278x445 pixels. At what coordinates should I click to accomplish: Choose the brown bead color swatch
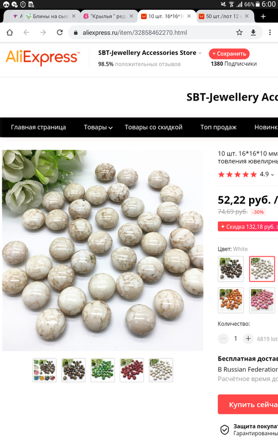[231, 269]
